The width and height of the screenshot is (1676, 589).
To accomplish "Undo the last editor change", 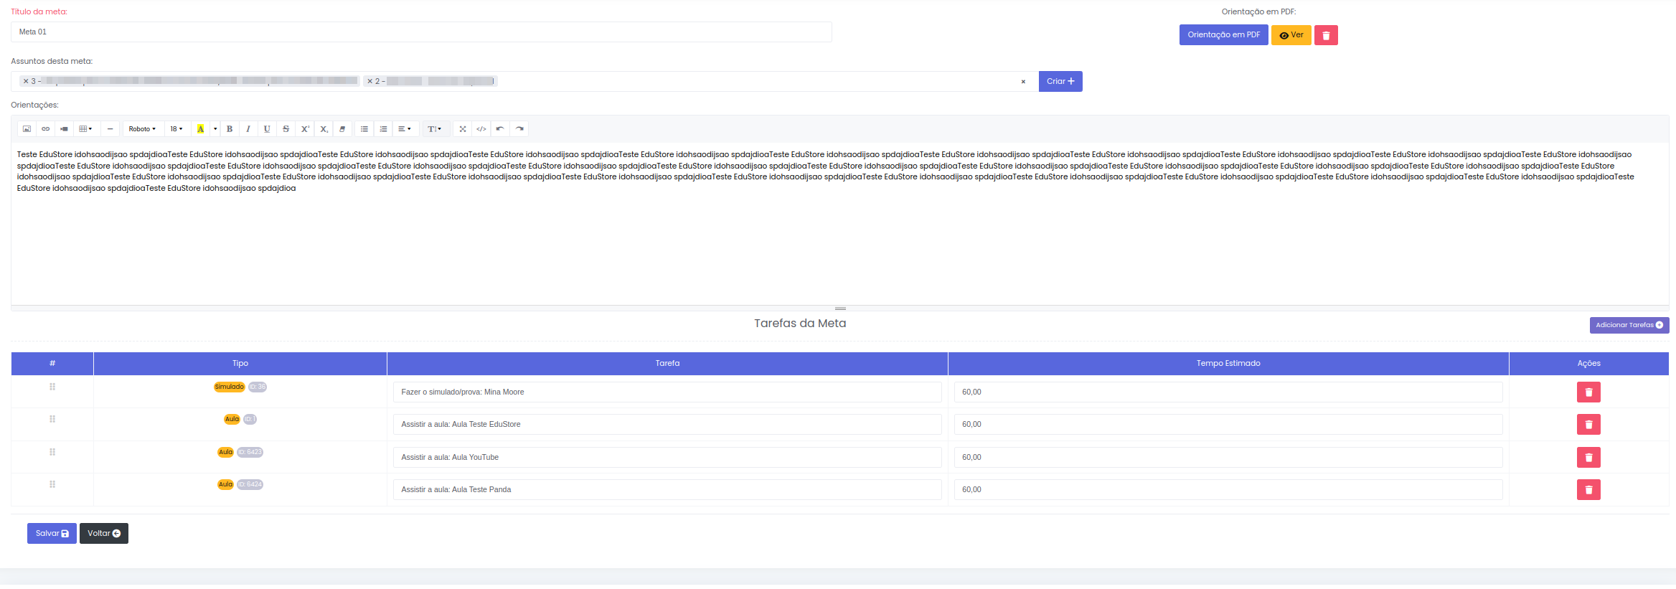I will 500,129.
